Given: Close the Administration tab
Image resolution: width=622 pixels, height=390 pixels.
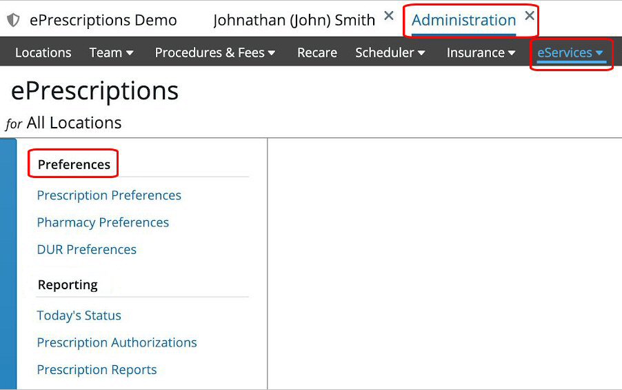Looking at the screenshot, I should [530, 16].
